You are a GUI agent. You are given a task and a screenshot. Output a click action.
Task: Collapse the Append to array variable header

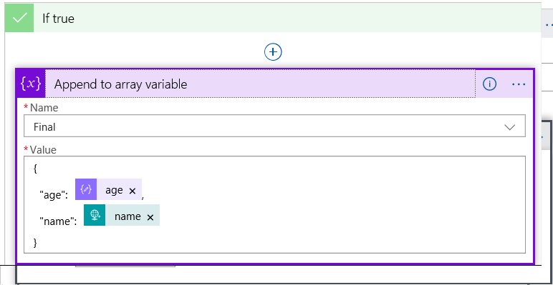coord(260,84)
